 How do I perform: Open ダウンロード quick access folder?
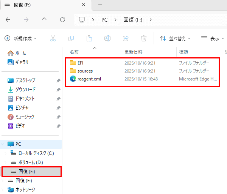[25, 90]
